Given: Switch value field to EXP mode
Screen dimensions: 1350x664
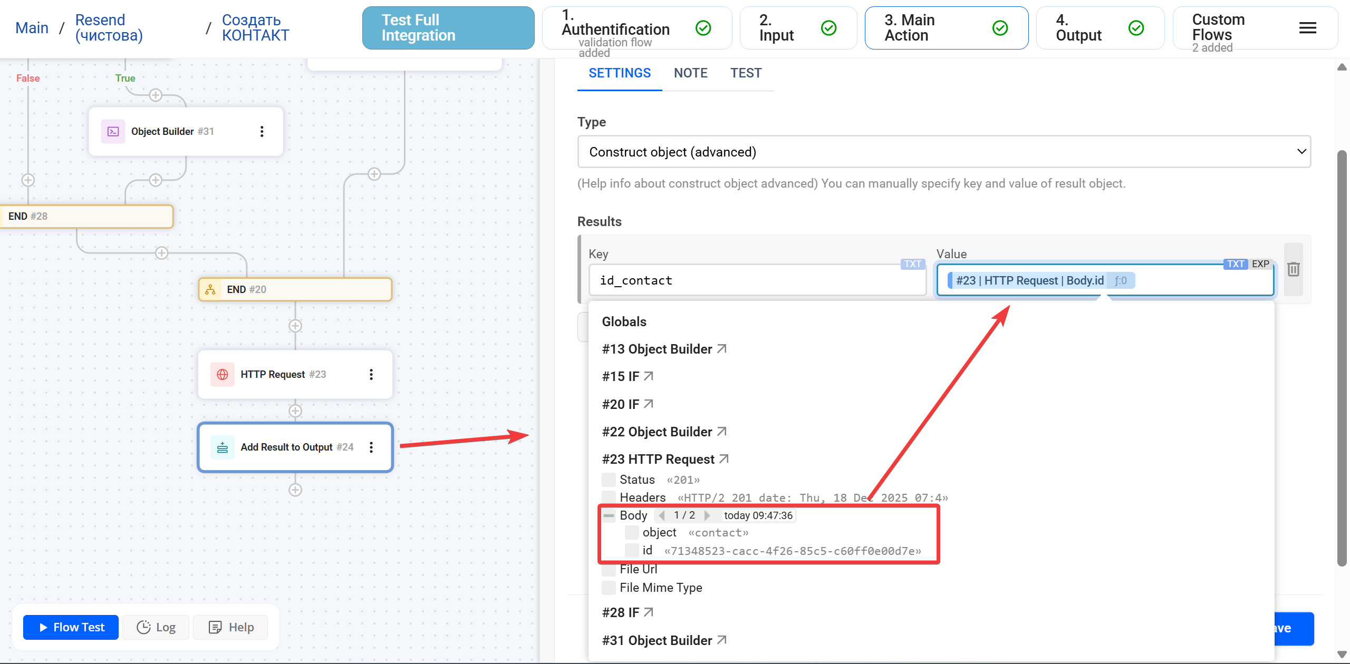Looking at the screenshot, I should tap(1260, 264).
